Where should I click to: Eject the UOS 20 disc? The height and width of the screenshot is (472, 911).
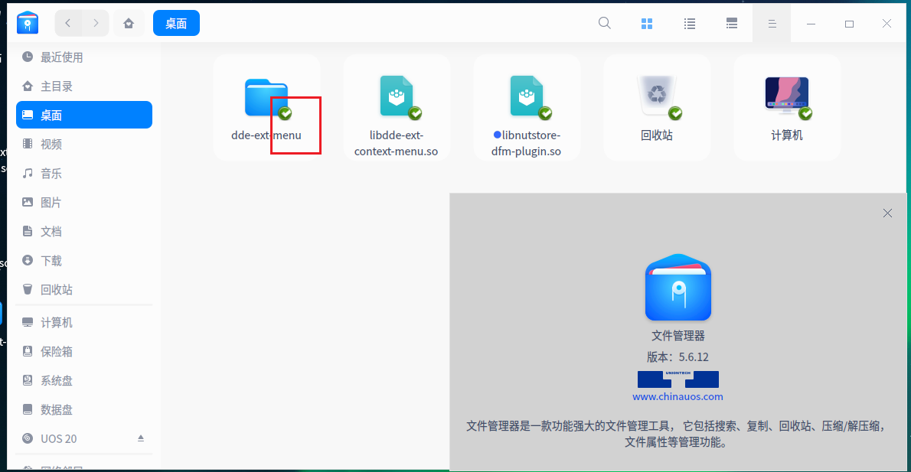(x=141, y=438)
